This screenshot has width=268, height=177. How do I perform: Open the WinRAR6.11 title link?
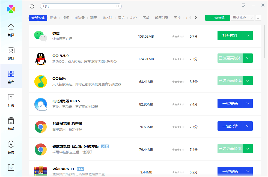pos(63,169)
